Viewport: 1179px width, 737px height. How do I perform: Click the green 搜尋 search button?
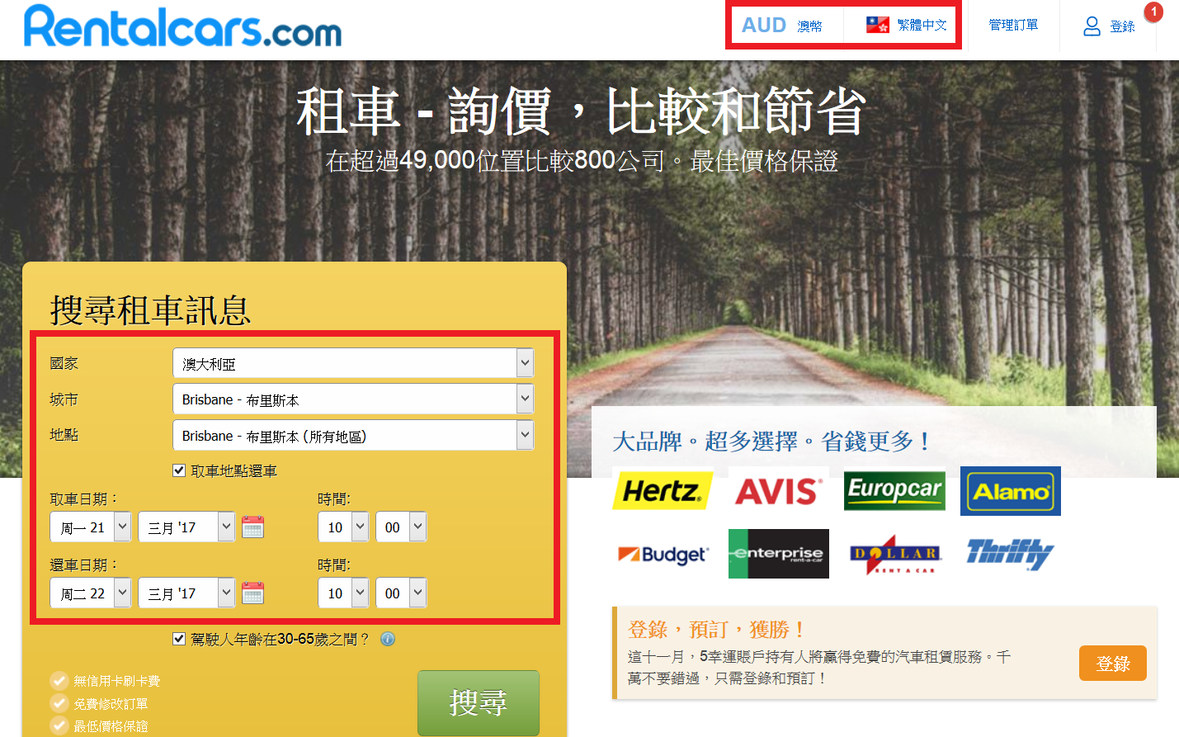(x=479, y=703)
